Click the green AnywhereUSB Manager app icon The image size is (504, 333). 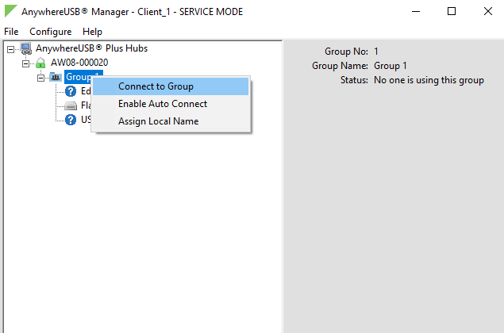(10, 11)
